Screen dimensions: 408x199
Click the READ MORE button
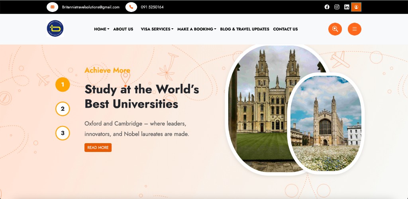click(98, 148)
